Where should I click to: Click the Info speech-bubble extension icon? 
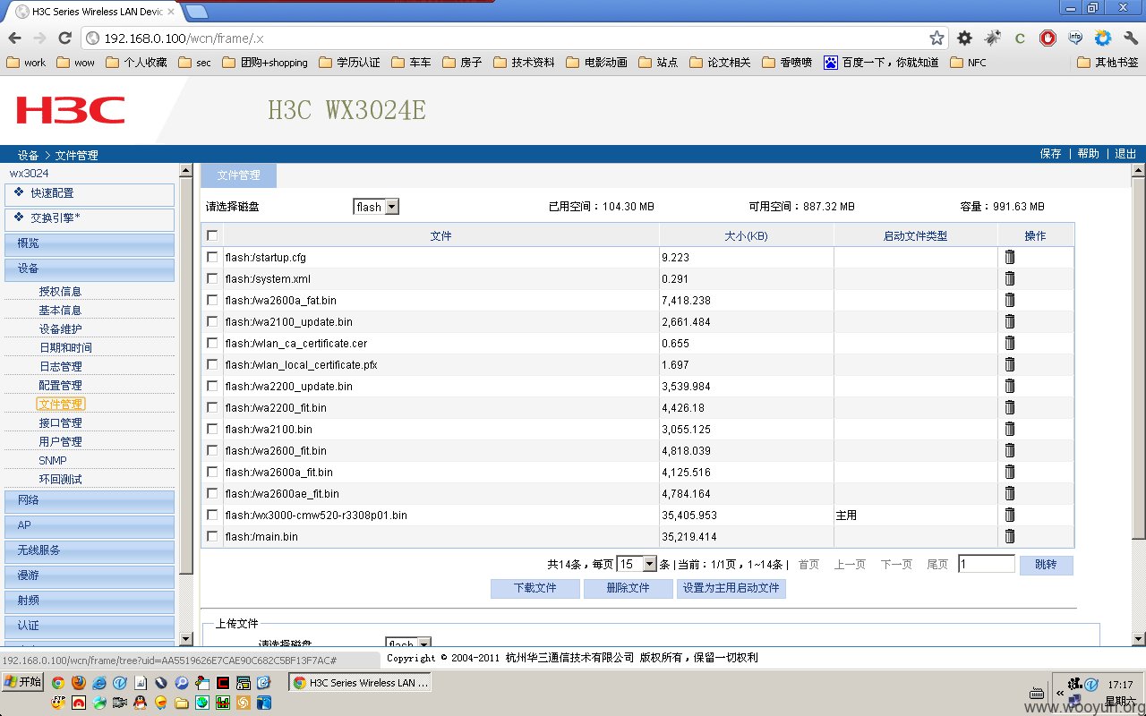pos(1075,38)
